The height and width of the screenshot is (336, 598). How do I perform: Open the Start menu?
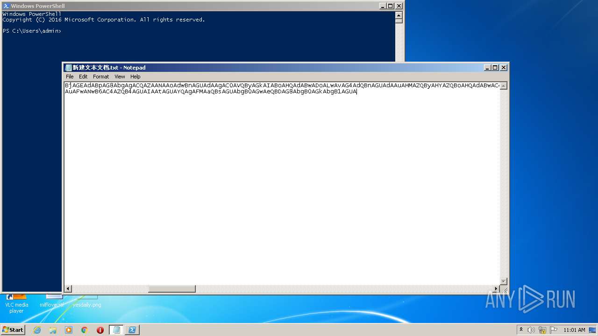pyautogui.click(x=13, y=329)
